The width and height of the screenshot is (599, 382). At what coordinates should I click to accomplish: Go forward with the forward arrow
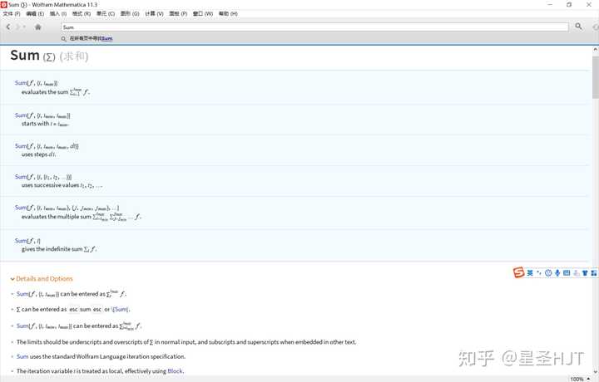point(17,27)
